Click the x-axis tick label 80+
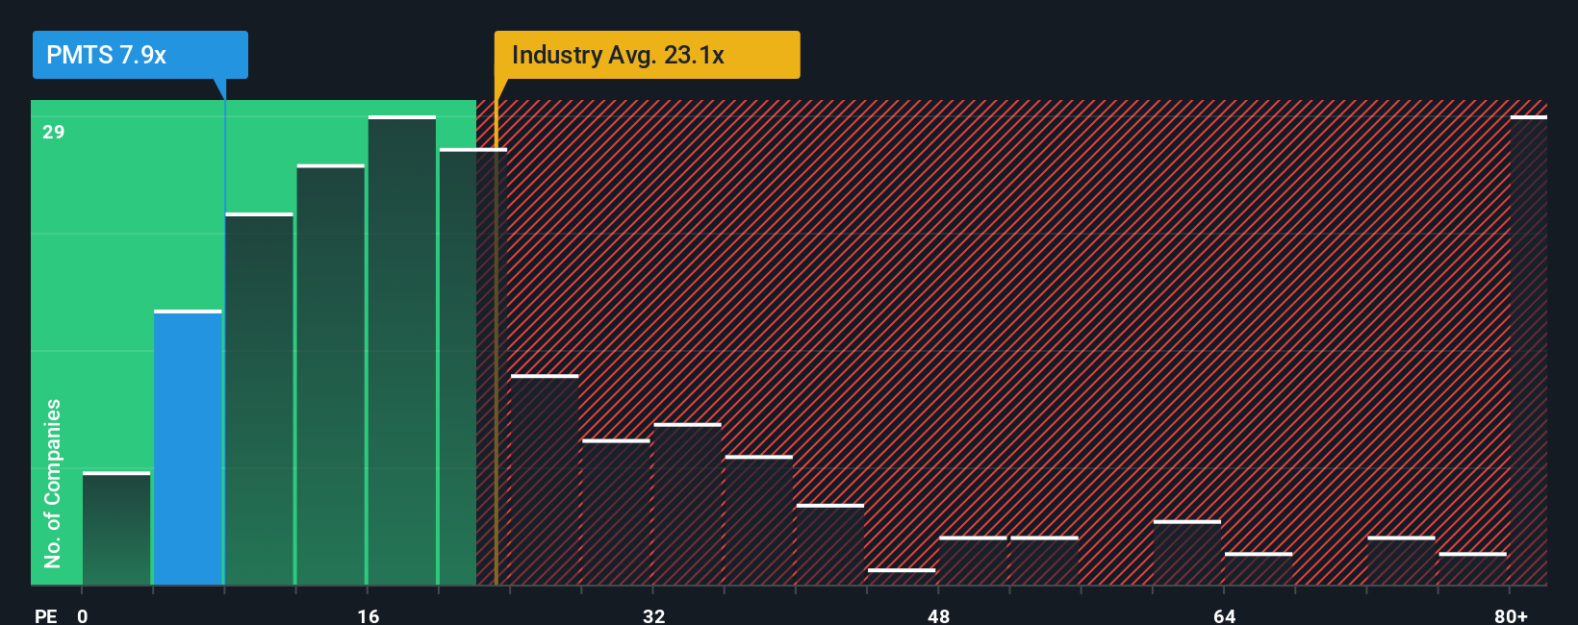The height and width of the screenshot is (625, 1578). [x=1511, y=615]
